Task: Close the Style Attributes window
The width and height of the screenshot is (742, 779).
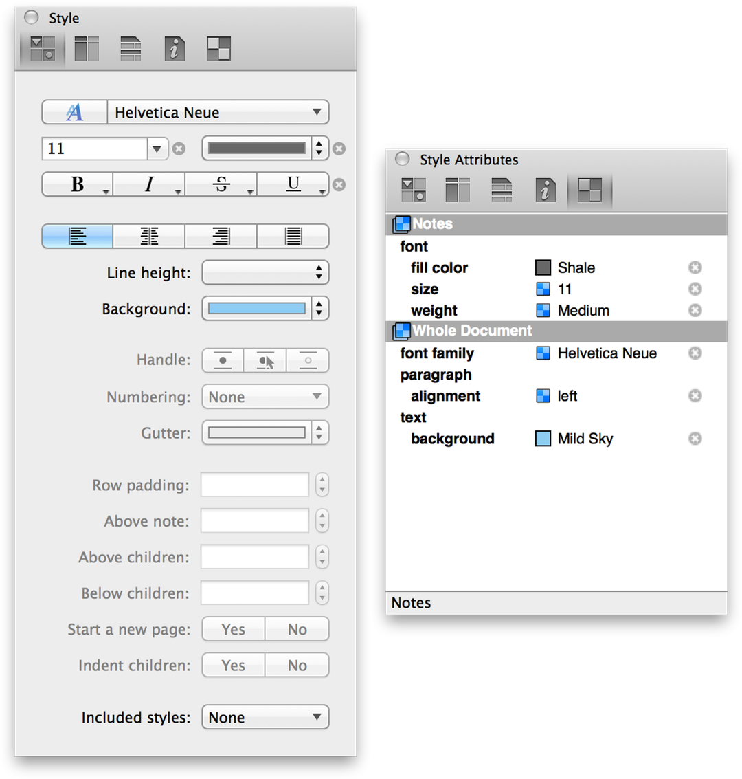Action: click(x=402, y=160)
